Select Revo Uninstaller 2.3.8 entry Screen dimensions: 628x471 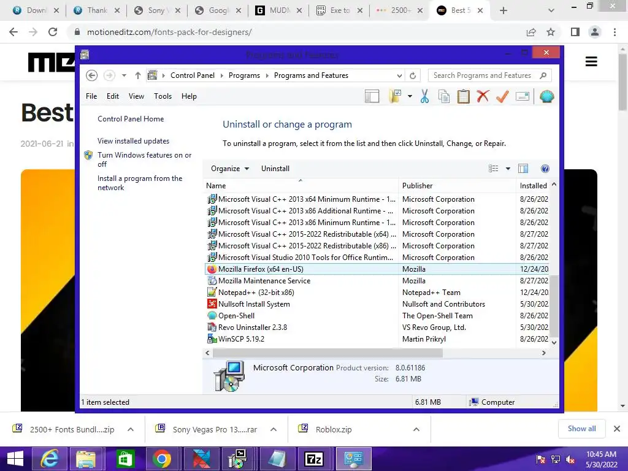[x=377, y=327]
